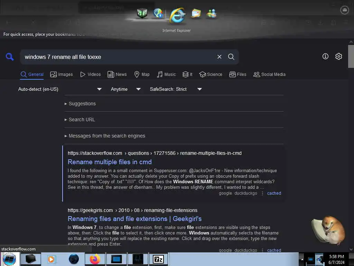
Task: Switch to Firefox in the taskbar
Action: pos(95,259)
